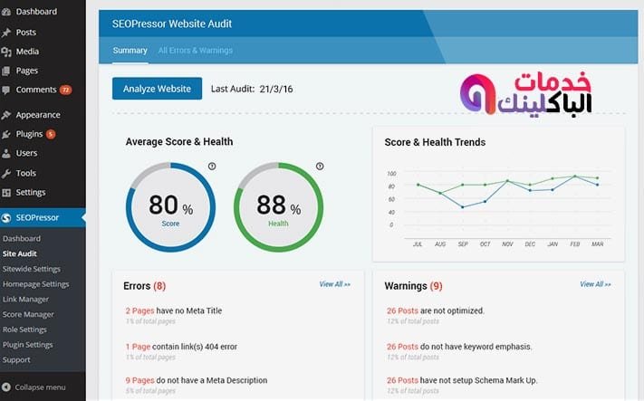Open View All link for Warnings

[595, 284]
